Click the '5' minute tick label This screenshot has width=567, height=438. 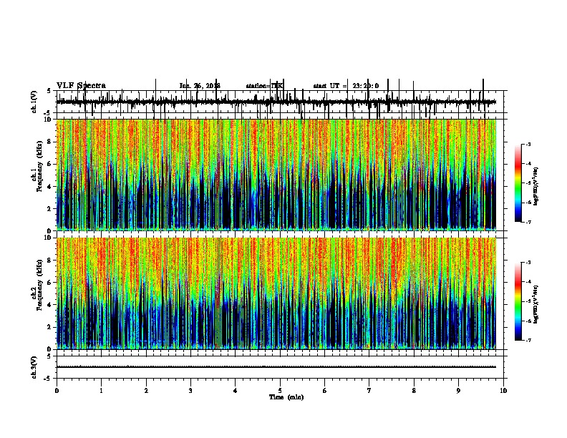coord(280,390)
